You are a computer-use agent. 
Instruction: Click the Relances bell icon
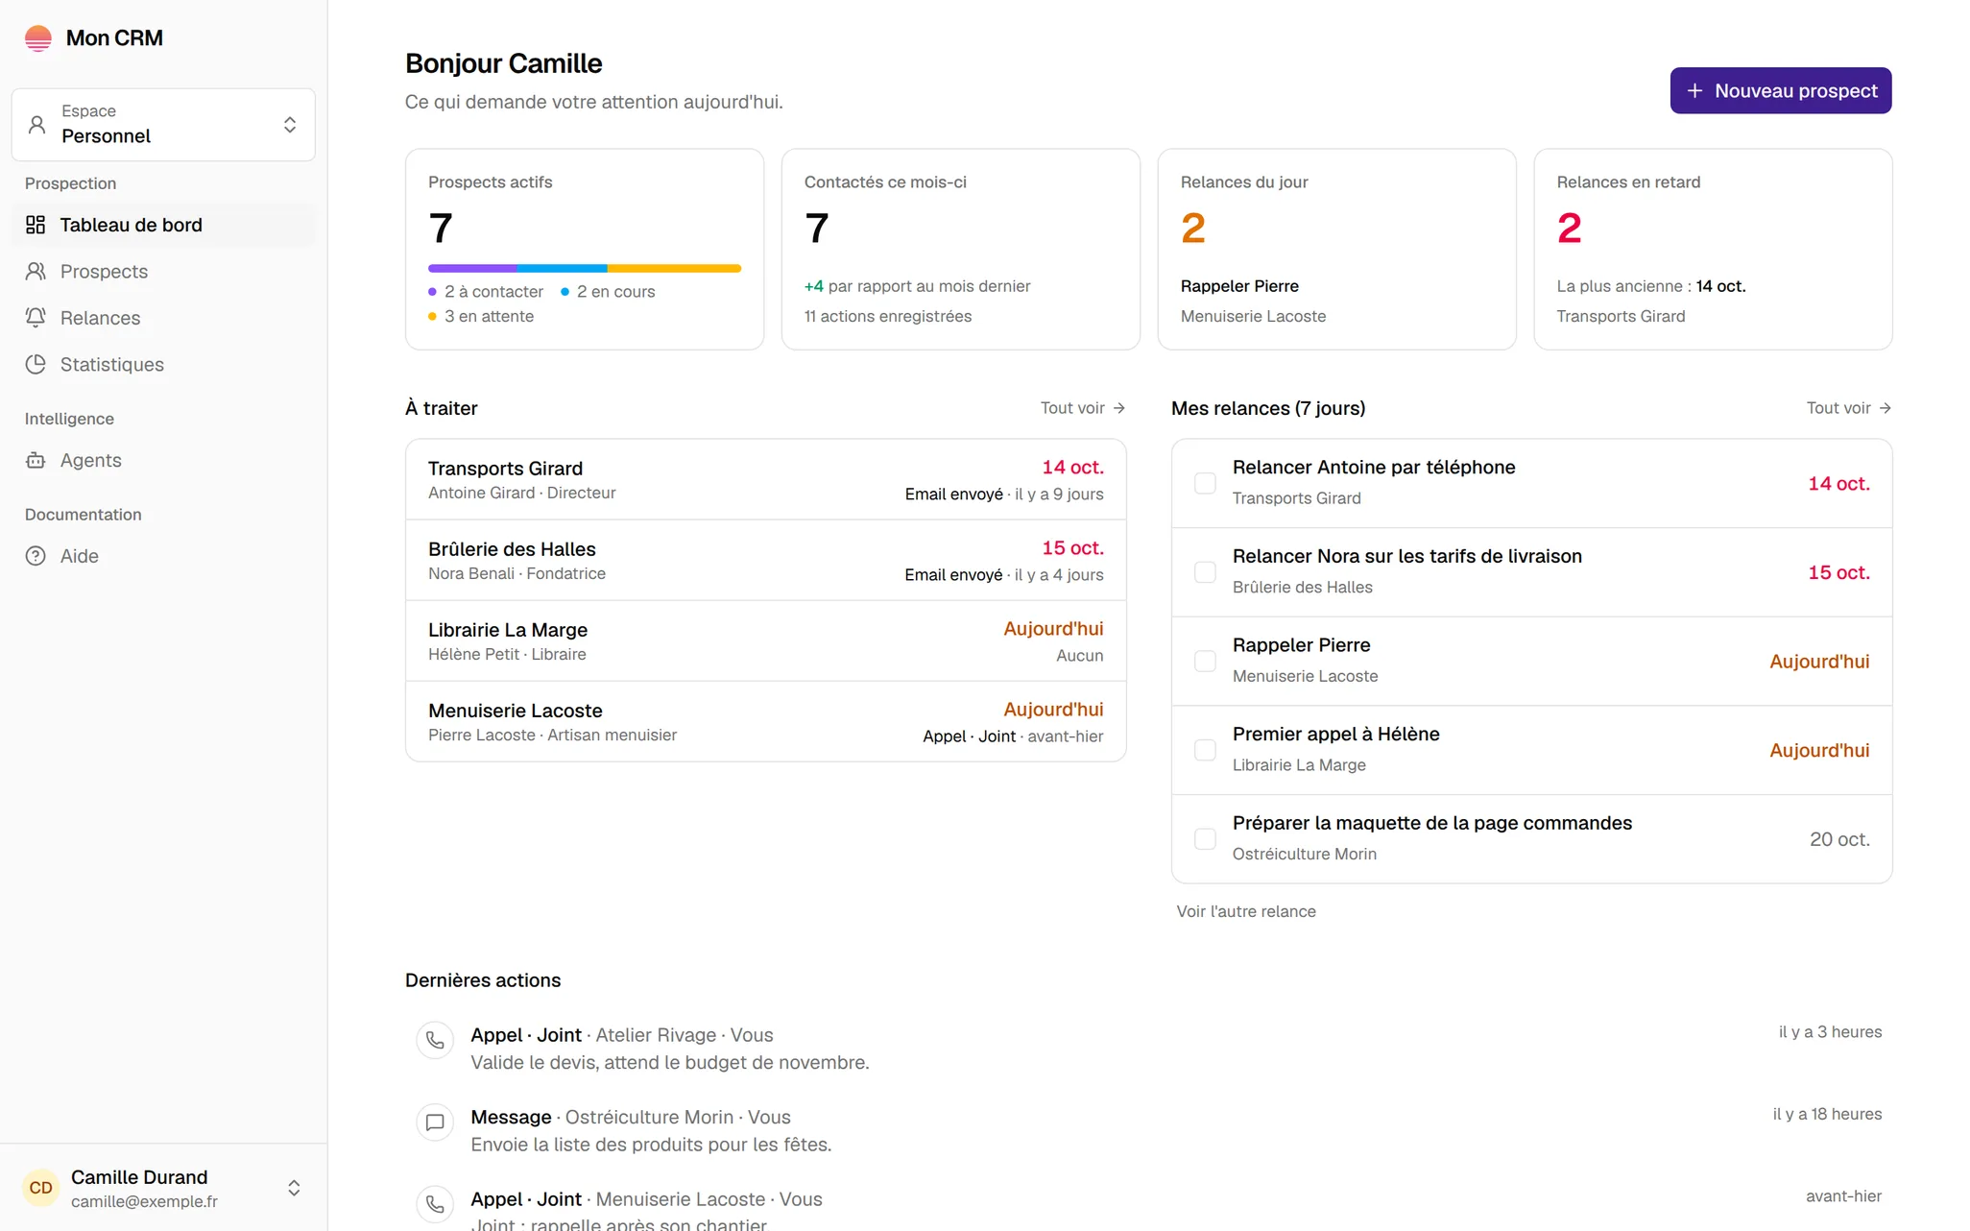click(36, 318)
